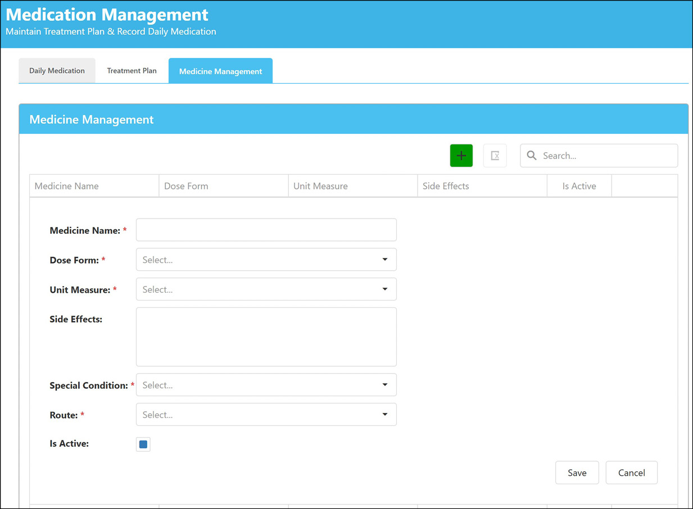Focus the Medicine Name input field
This screenshot has height=509, width=693.
[266, 230]
